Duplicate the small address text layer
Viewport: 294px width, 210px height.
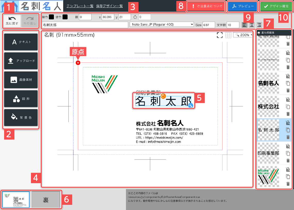click(x=288, y=60)
